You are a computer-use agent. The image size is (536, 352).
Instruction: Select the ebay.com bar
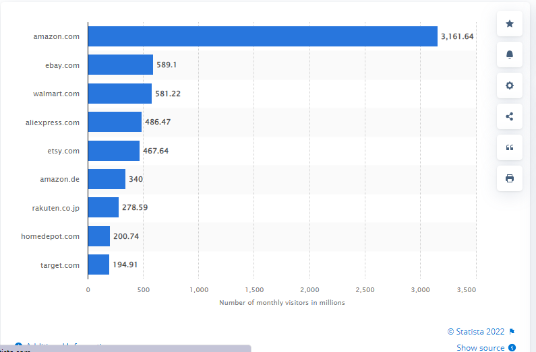pos(120,65)
